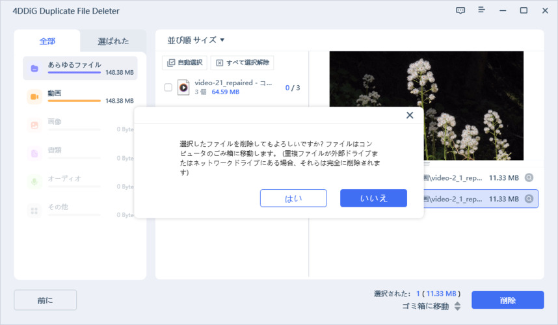Click the すべて選択解除 button
Image resolution: width=558 pixels, height=325 pixels.
243,62
